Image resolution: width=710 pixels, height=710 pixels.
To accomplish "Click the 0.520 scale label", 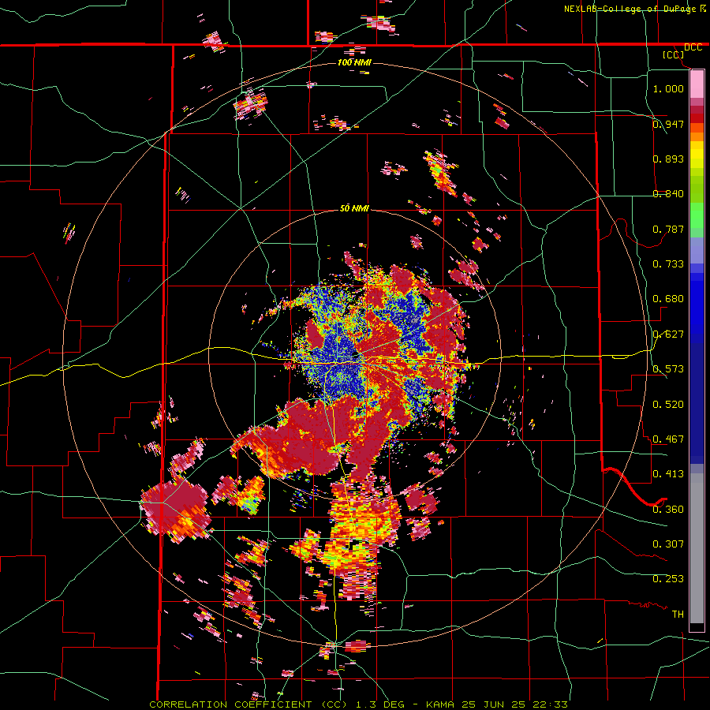I will click(668, 404).
